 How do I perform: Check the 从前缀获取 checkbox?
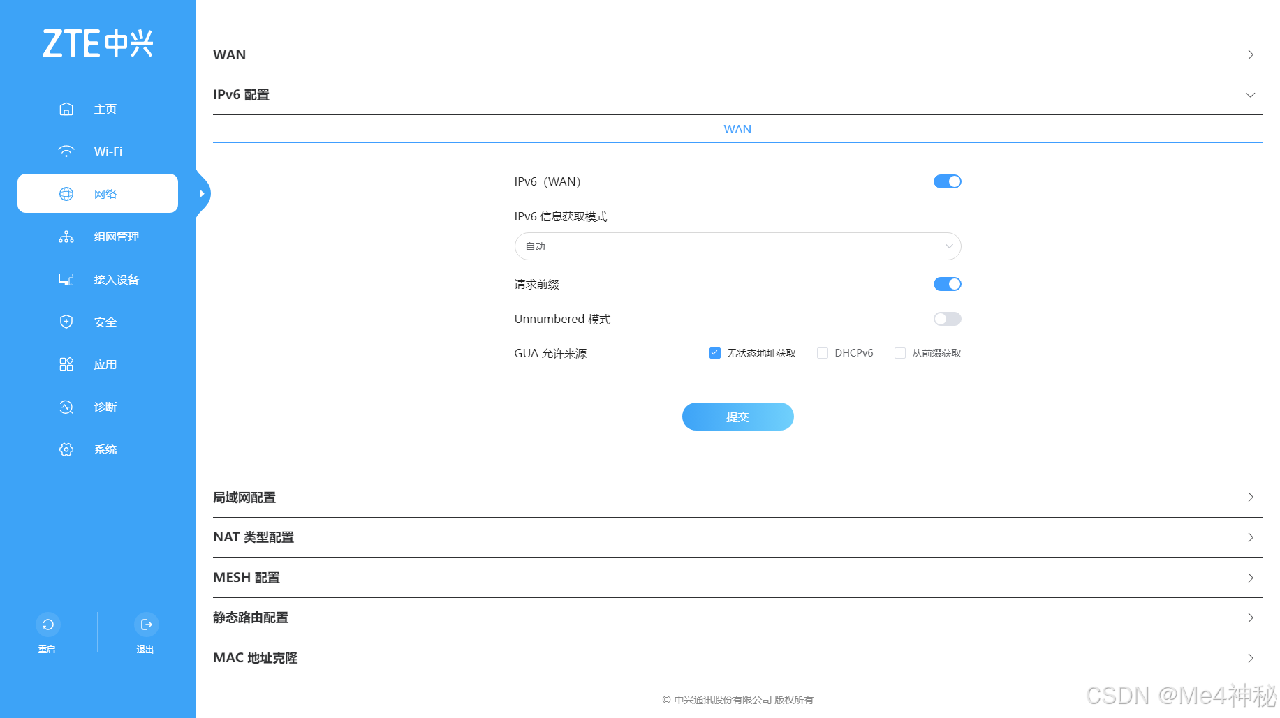click(x=900, y=353)
